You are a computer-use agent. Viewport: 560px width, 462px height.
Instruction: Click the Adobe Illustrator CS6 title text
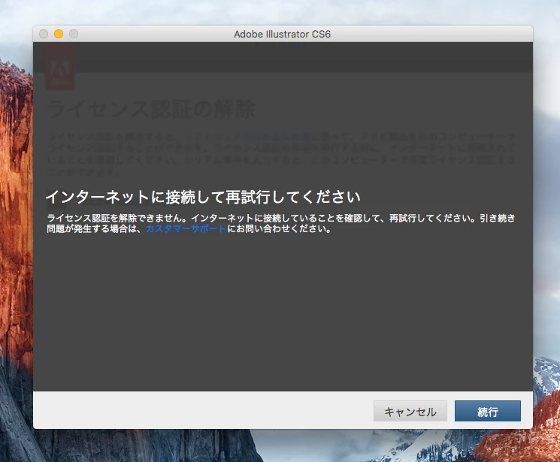coord(282,35)
